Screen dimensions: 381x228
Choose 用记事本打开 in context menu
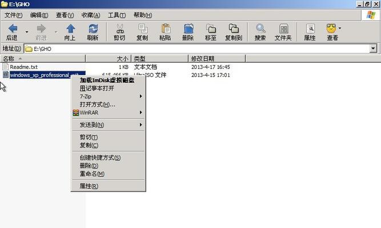point(108,88)
